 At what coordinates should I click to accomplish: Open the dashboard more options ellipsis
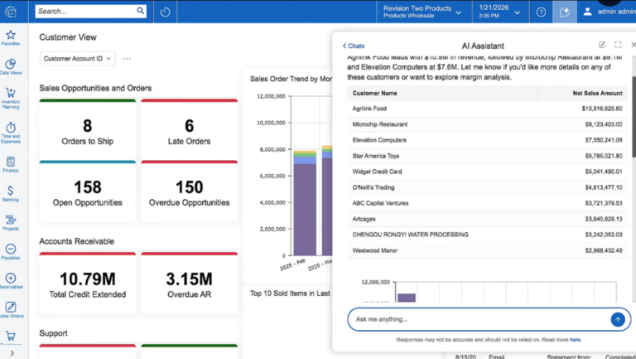point(127,59)
